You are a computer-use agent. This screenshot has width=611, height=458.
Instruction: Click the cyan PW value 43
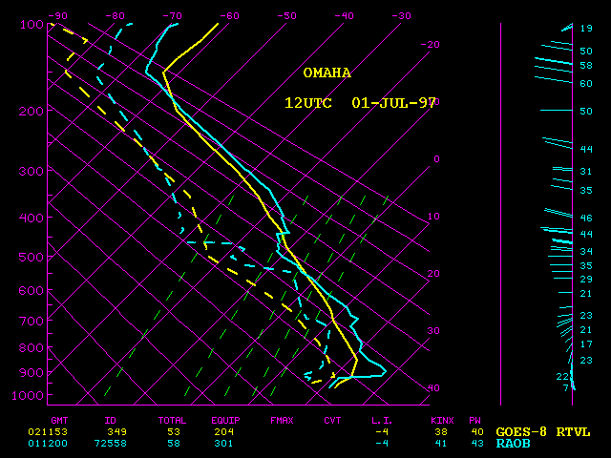tap(477, 443)
